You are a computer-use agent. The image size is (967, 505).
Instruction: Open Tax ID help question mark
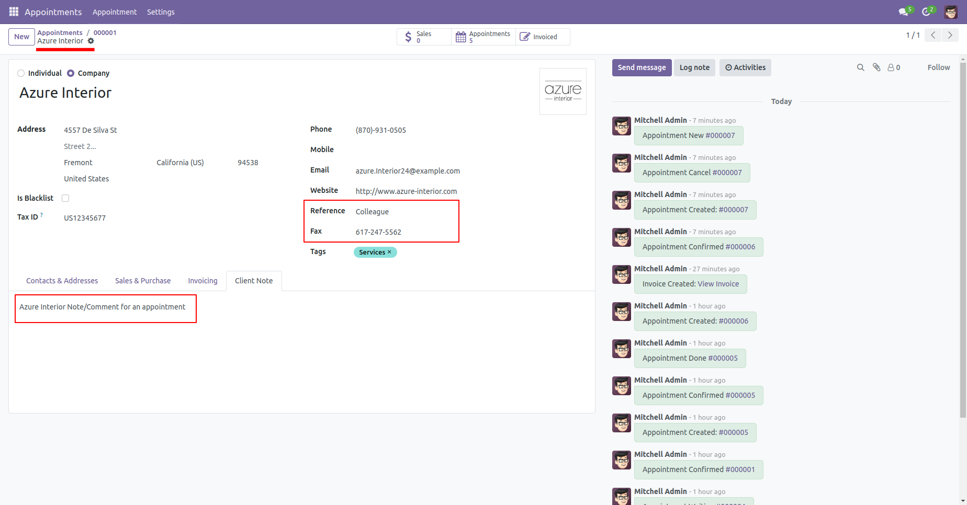point(41,215)
